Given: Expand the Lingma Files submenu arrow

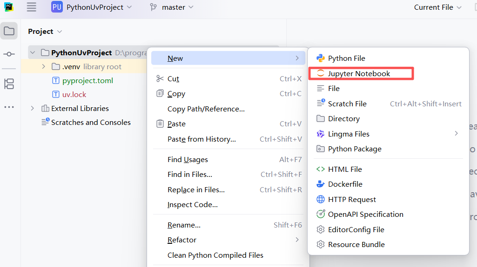Looking at the screenshot, I should [456, 134].
